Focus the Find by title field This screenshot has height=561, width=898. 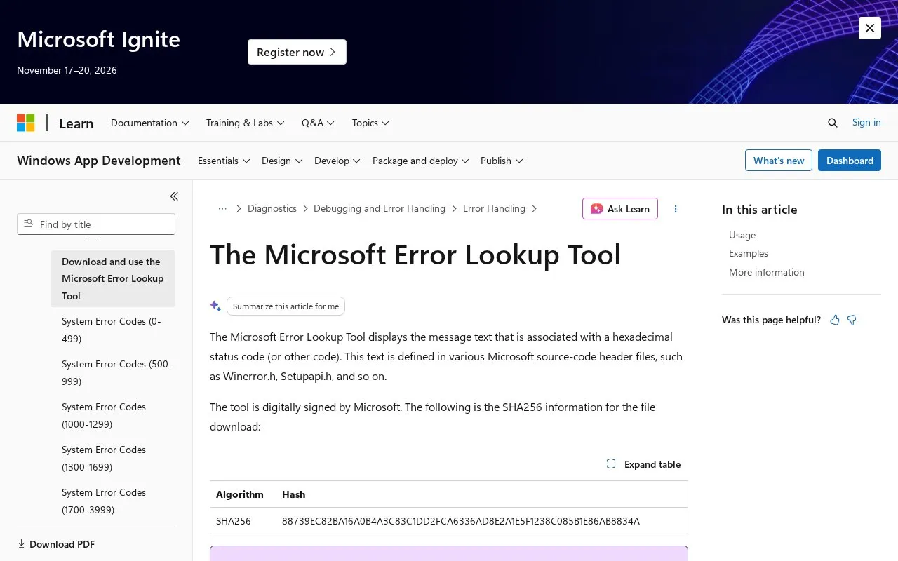[96, 224]
